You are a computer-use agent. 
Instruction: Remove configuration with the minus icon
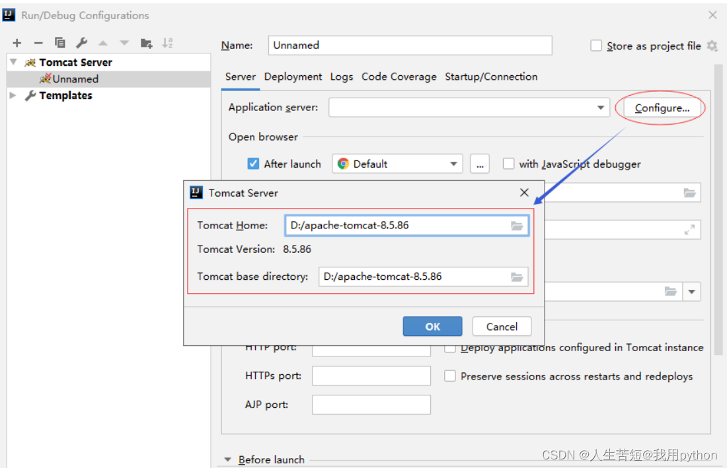38,43
